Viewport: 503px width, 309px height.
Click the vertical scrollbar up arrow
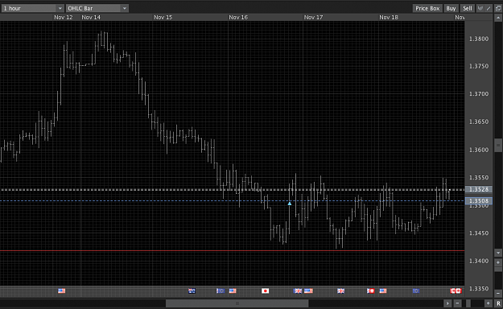(498, 18)
